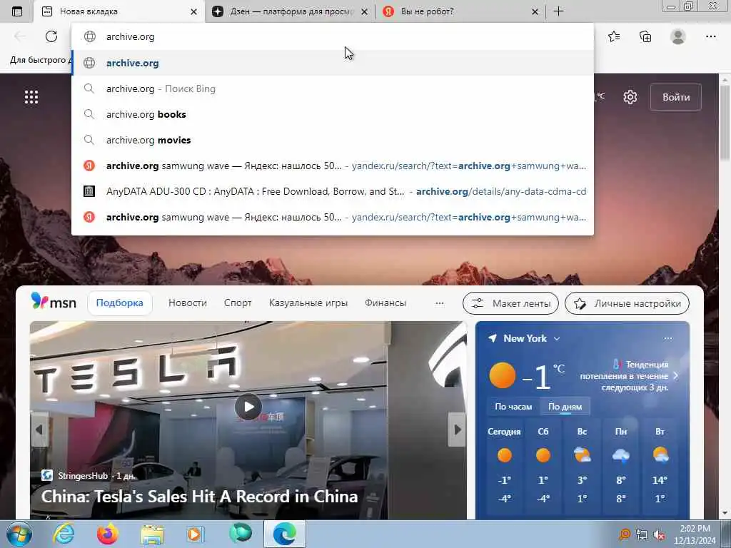The height and width of the screenshot is (548, 731).
Task: Open AnyDATA ADU-300 CD history suggestion
Action: 333,191
